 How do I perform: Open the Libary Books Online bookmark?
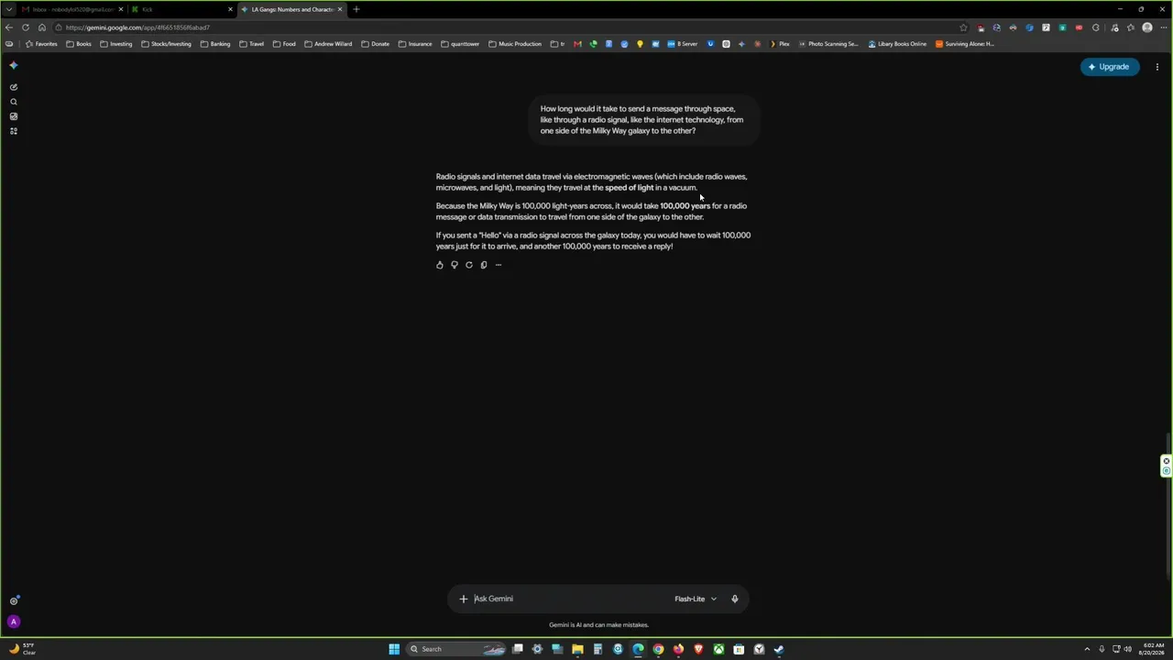point(897,44)
